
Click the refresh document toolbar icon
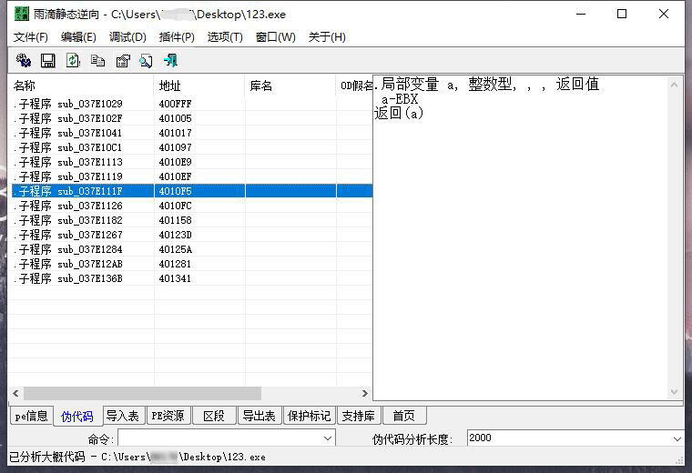73,61
